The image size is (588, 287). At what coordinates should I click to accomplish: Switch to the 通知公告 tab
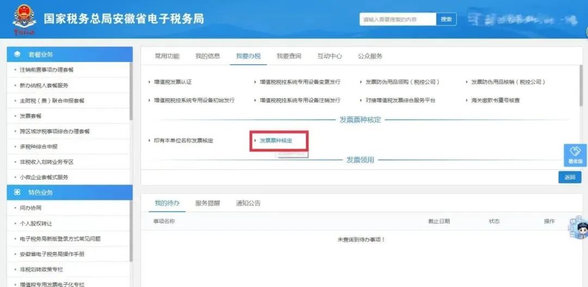pos(248,203)
